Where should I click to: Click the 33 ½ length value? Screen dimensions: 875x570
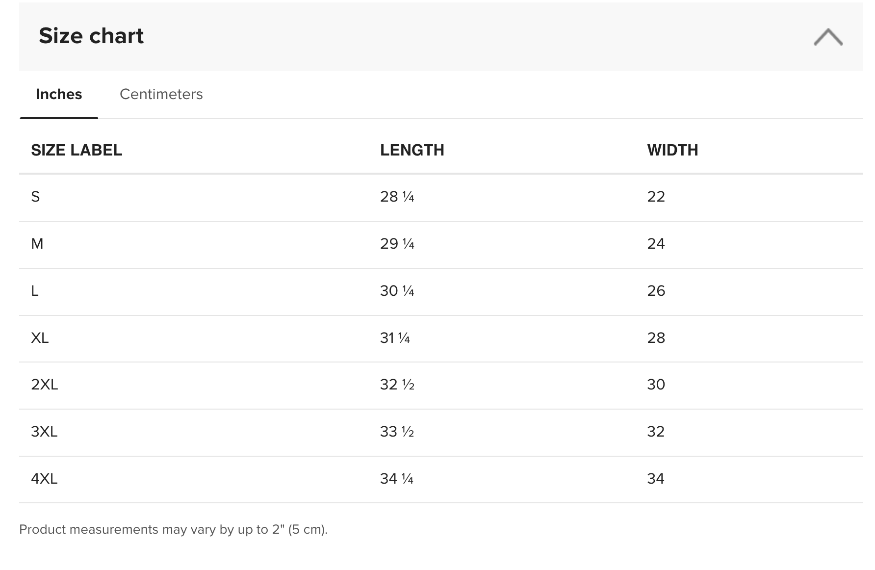(397, 432)
